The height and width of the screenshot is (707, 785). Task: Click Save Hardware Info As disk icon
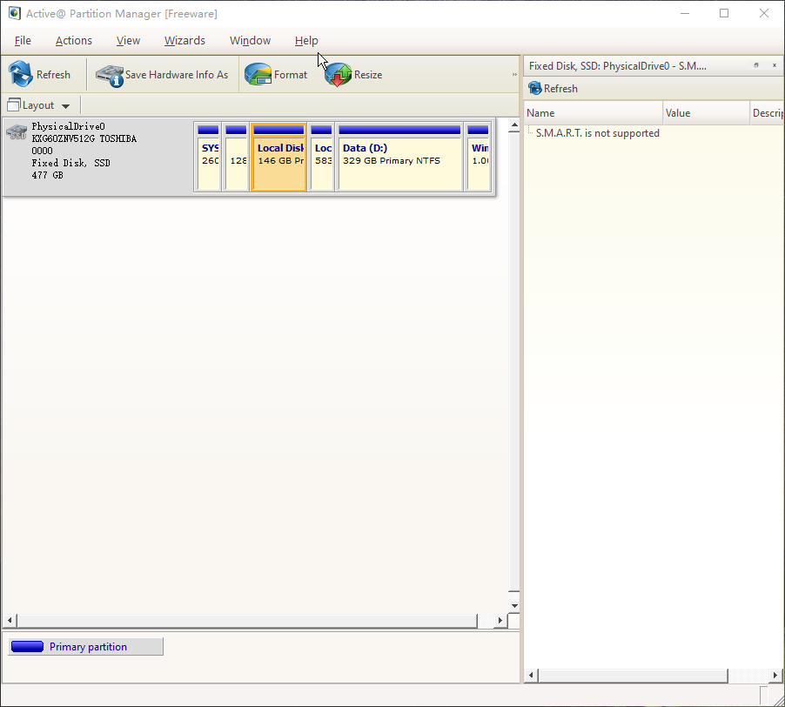(x=110, y=75)
